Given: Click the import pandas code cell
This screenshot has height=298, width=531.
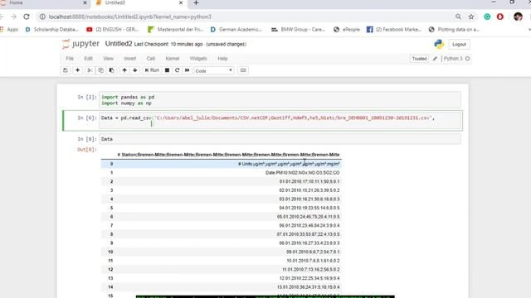Looking at the screenshot, I should coord(280,100).
